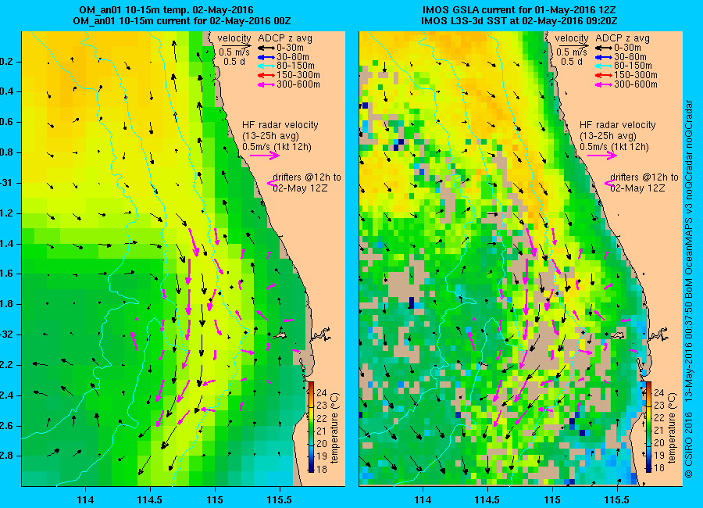Click the right panel temperature colour bar
This screenshot has height=508, width=703.
649,428
